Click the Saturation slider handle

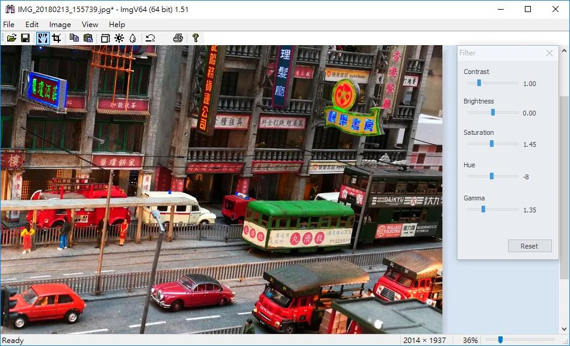coord(492,144)
